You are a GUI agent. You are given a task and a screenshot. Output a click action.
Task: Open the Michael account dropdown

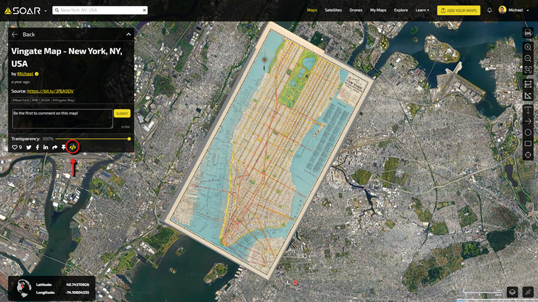tap(515, 10)
